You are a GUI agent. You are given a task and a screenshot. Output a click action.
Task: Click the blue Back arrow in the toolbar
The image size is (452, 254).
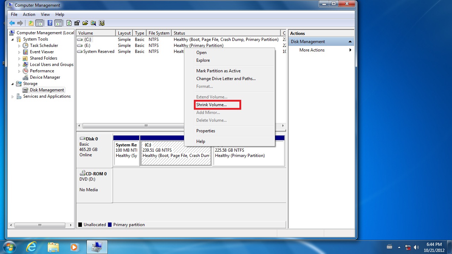(x=12, y=23)
